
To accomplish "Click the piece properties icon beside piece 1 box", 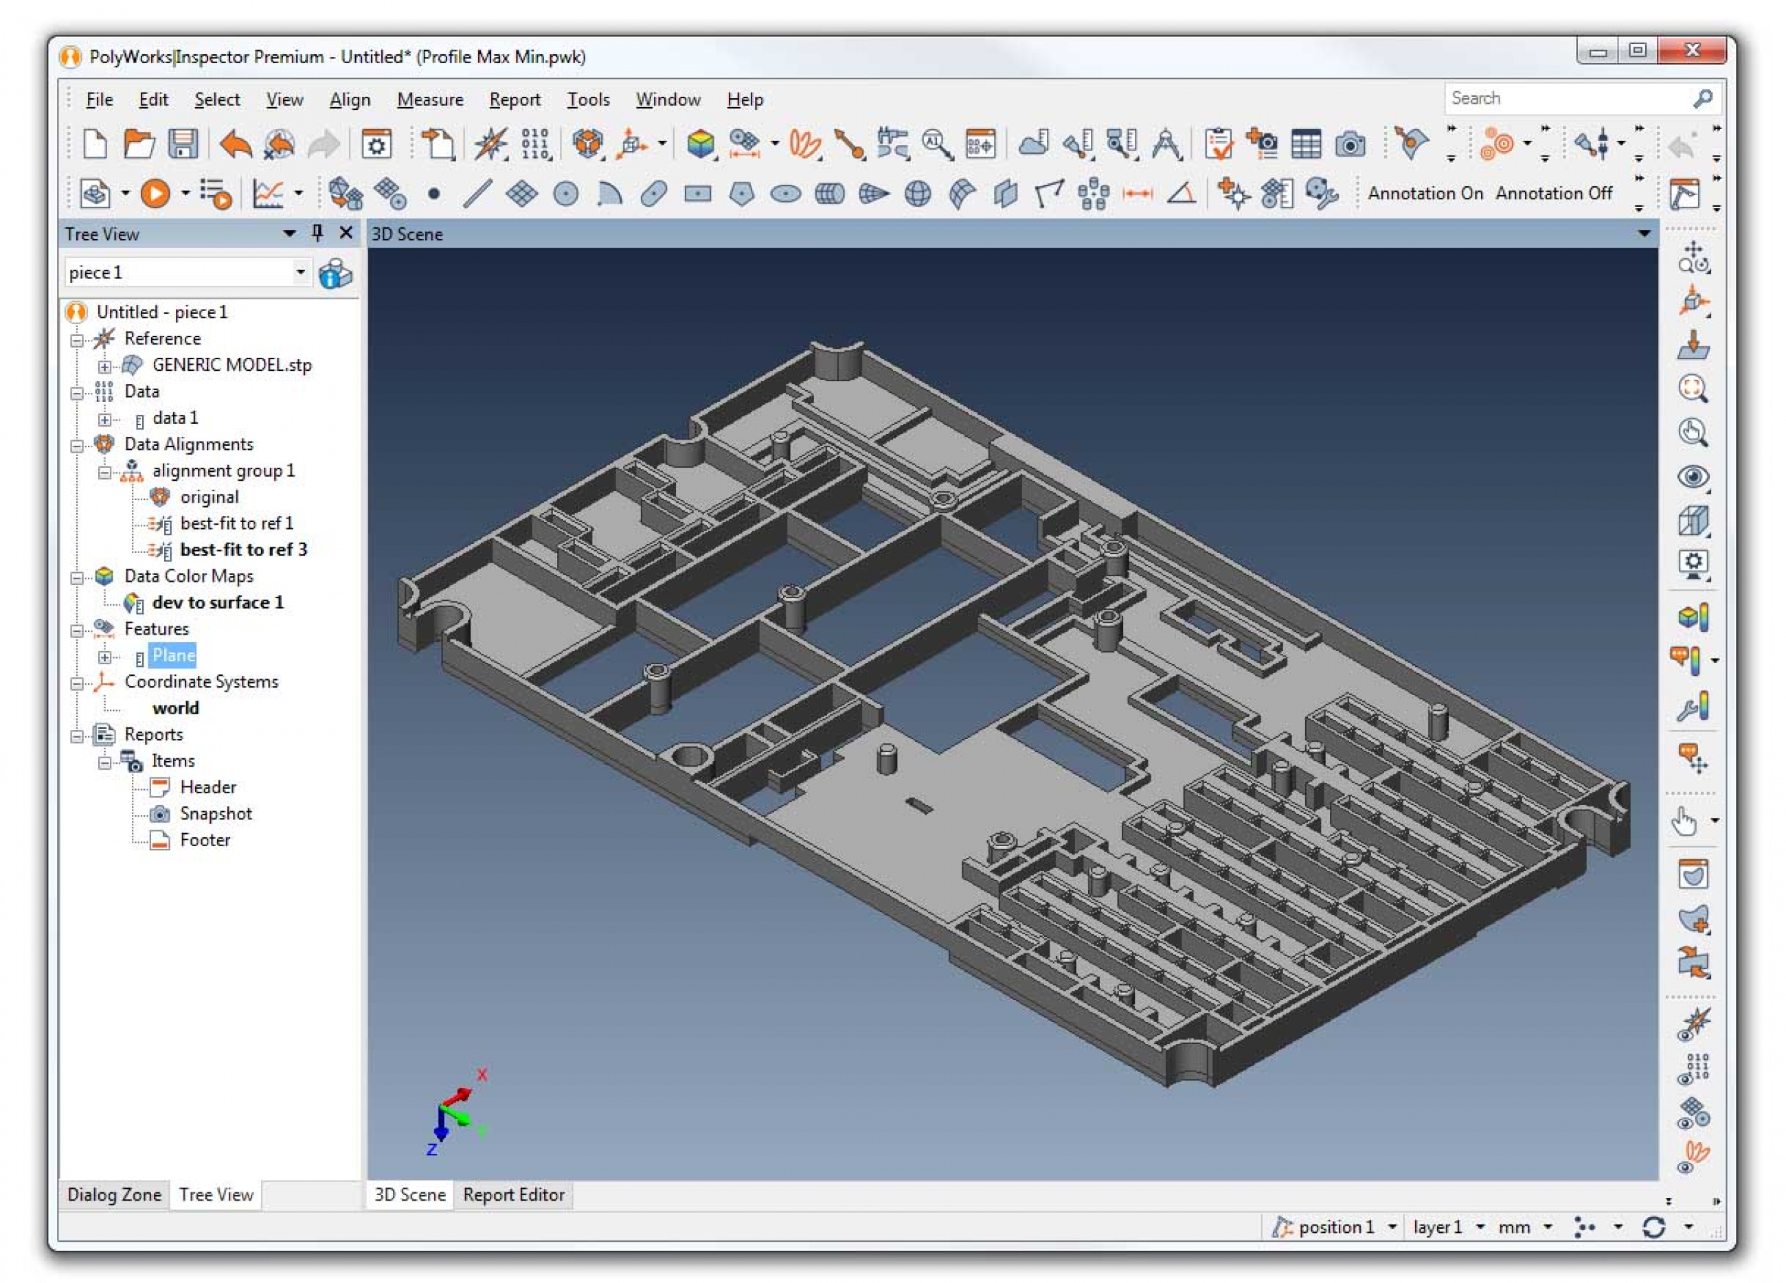I will (335, 273).
